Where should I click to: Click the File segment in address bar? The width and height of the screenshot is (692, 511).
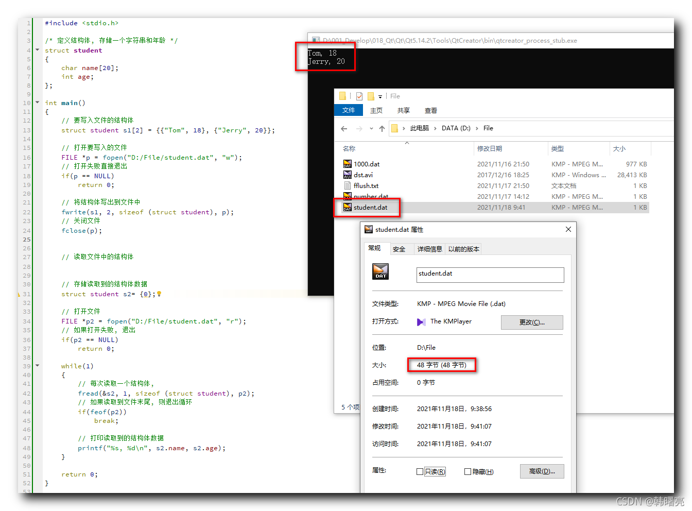coord(488,129)
